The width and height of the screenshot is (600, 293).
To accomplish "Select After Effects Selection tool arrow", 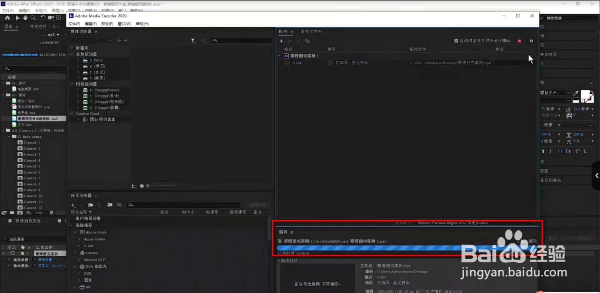I will 18,18.
